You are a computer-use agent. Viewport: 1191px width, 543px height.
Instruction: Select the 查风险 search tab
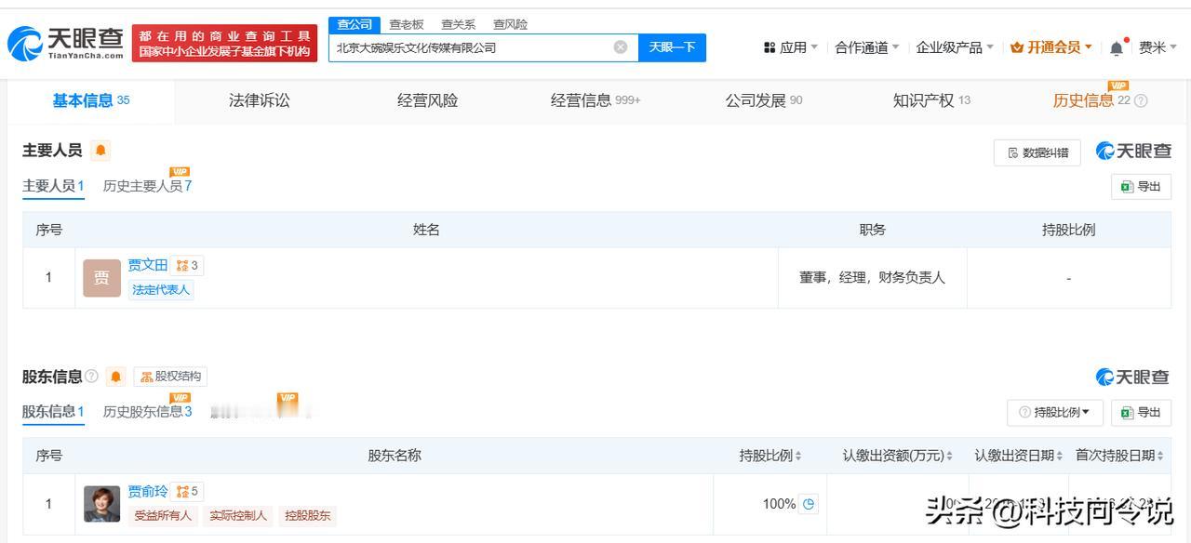tap(510, 24)
